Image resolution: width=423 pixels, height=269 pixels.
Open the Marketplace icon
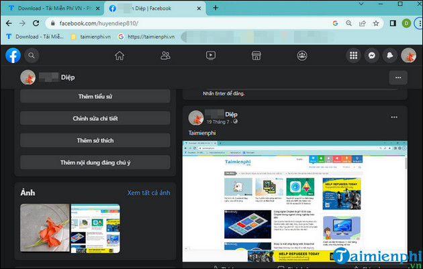point(256,56)
